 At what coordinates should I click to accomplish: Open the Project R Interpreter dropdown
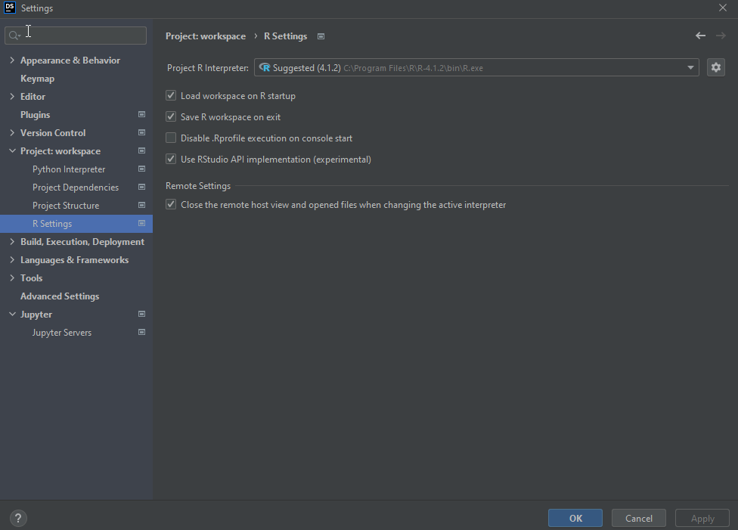(689, 67)
